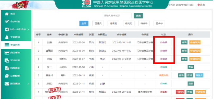
Task: Click 申请取消 for patient 刘凯
Action: pyautogui.click(x=195, y=59)
